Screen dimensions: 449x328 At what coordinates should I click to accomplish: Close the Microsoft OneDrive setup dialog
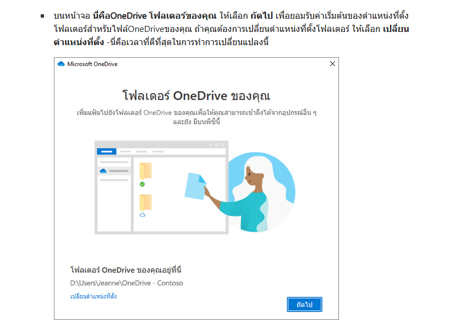point(332,64)
